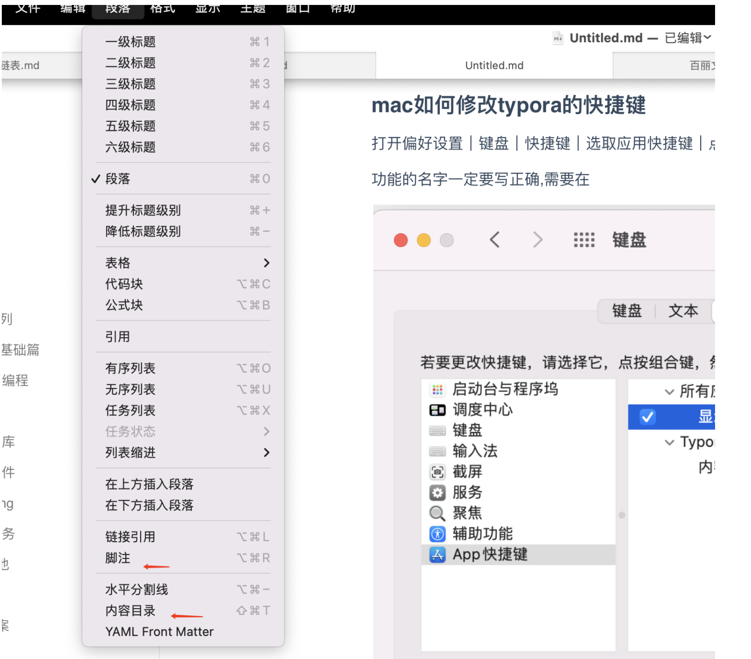Click the App Store icon beside App 快捷键
The height and width of the screenshot is (659, 751).
pos(437,555)
